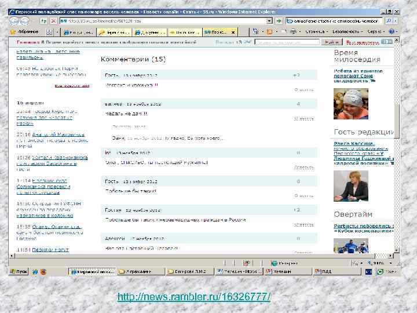Screen dimensions: 417x313
Task: Click the Найти search button on site
Action: pyautogui.click(x=331, y=42)
